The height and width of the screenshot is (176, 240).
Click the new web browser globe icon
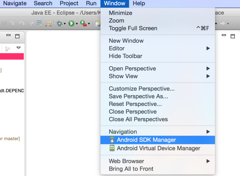(98, 24)
